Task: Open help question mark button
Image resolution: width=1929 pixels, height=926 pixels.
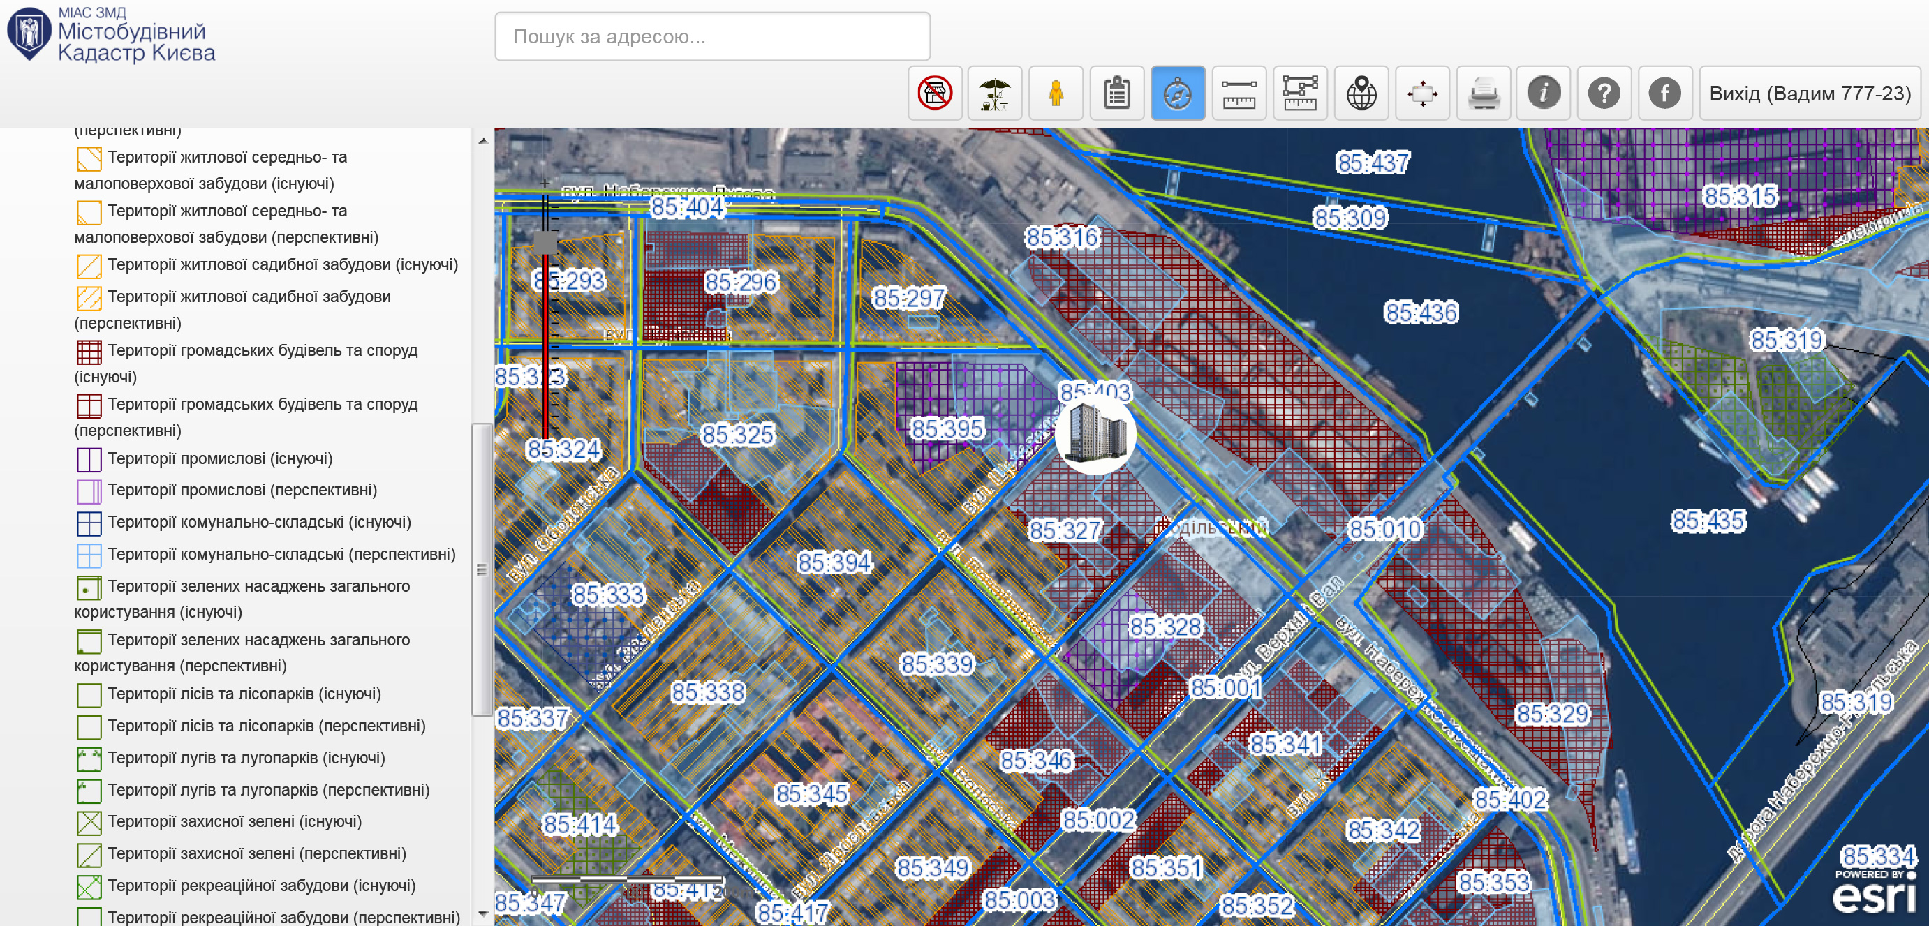Action: click(x=1604, y=94)
